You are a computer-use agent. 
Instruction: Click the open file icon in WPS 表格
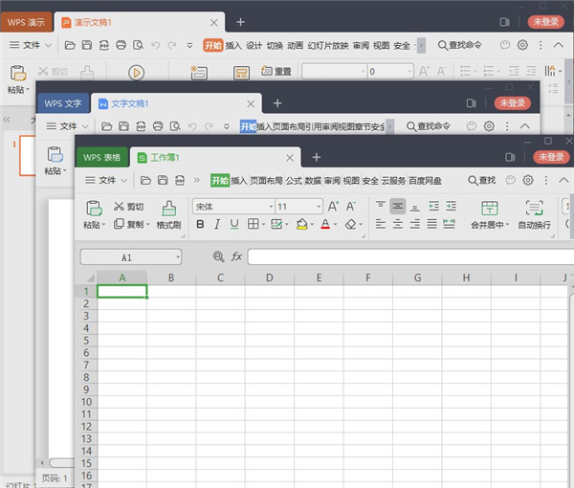(145, 180)
